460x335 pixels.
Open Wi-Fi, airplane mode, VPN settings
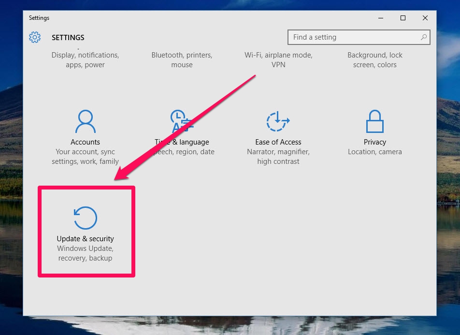(278, 59)
